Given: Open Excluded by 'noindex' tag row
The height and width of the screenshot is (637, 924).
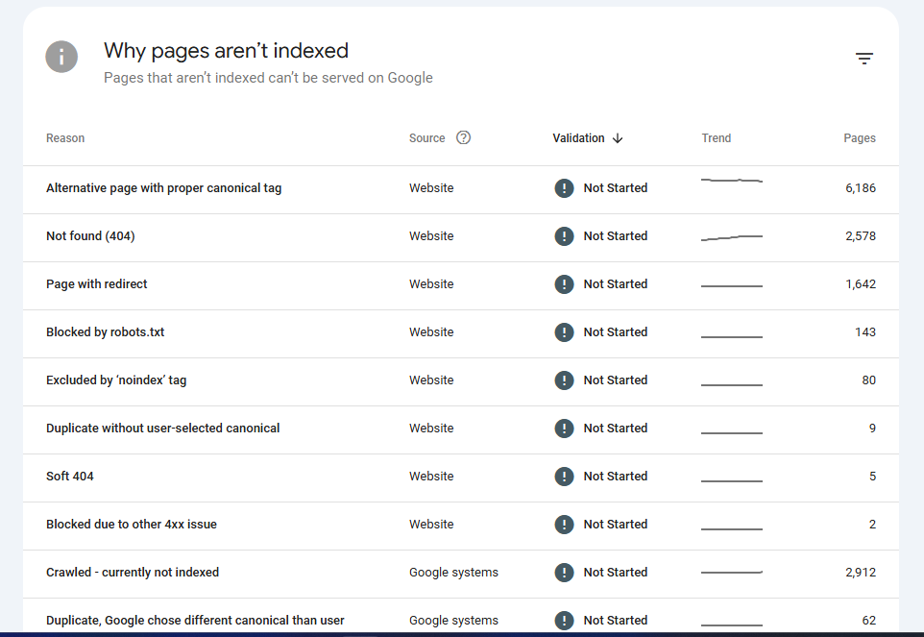Looking at the screenshot, I should click(x=461, y=380).
